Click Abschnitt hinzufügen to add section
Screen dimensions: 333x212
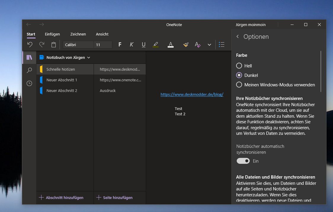[x=61, y=198]
